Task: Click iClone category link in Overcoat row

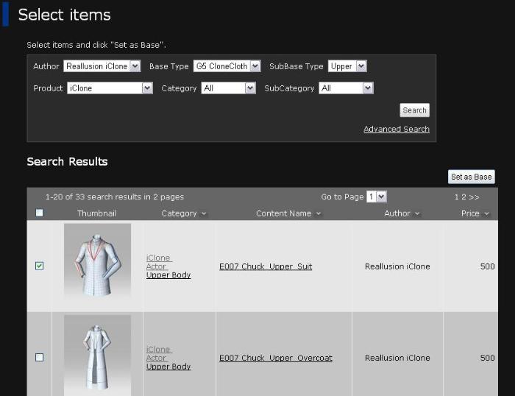Action: tap(159, 350)
